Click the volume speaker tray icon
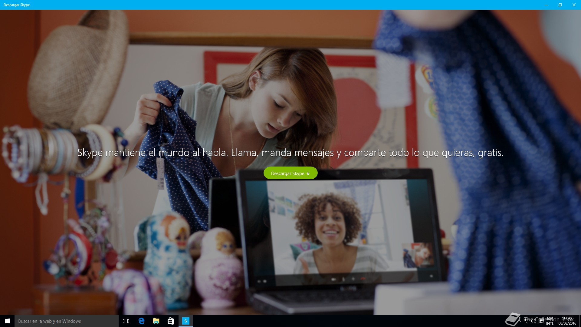 533,321
